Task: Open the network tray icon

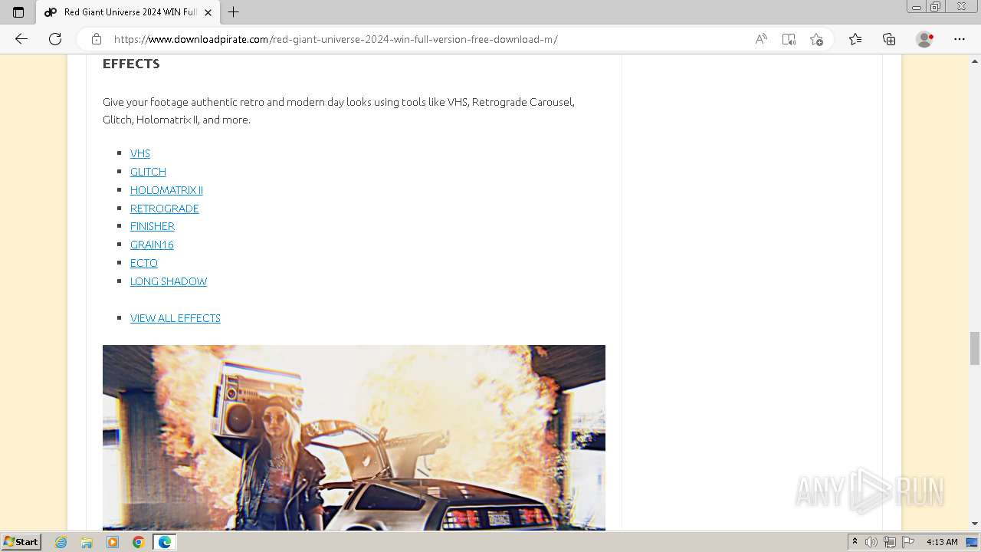Action: (890, 542)
